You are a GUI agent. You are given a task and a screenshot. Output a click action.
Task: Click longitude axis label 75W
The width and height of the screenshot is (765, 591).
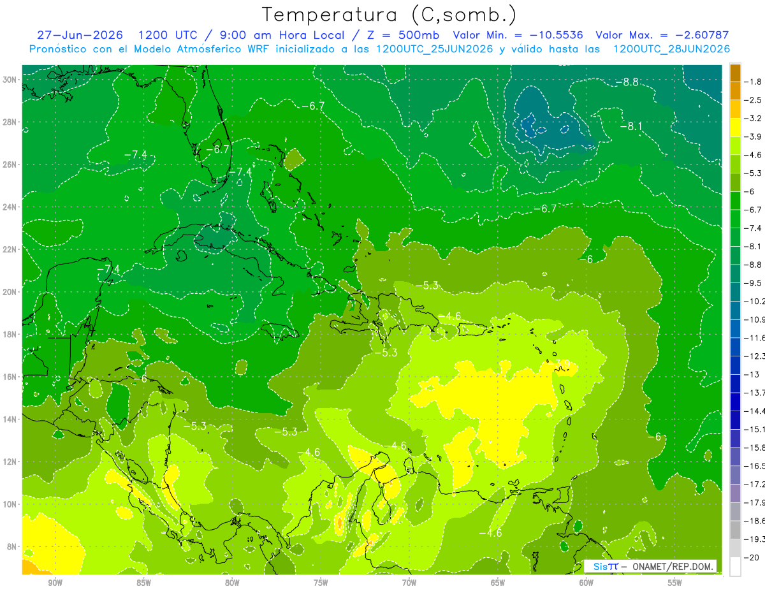tap(321, 583)
